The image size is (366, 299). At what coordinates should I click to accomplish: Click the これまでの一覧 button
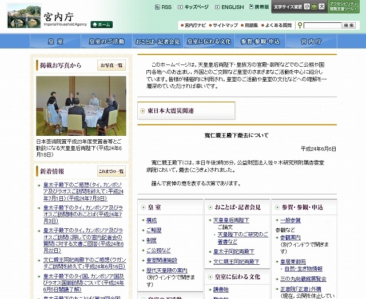tap(112, 171)
